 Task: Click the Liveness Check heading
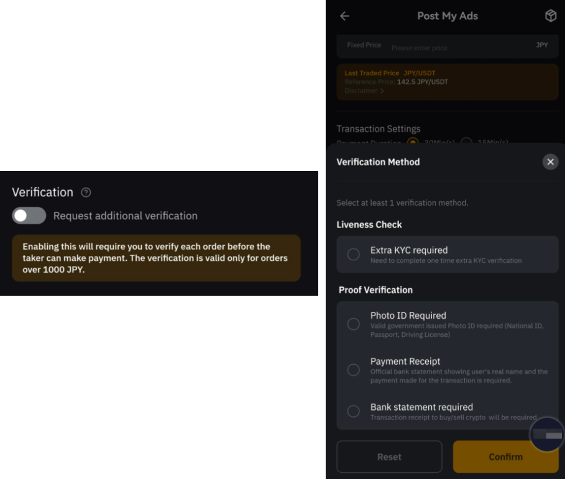pyautogui.click(x=369, y=225)
